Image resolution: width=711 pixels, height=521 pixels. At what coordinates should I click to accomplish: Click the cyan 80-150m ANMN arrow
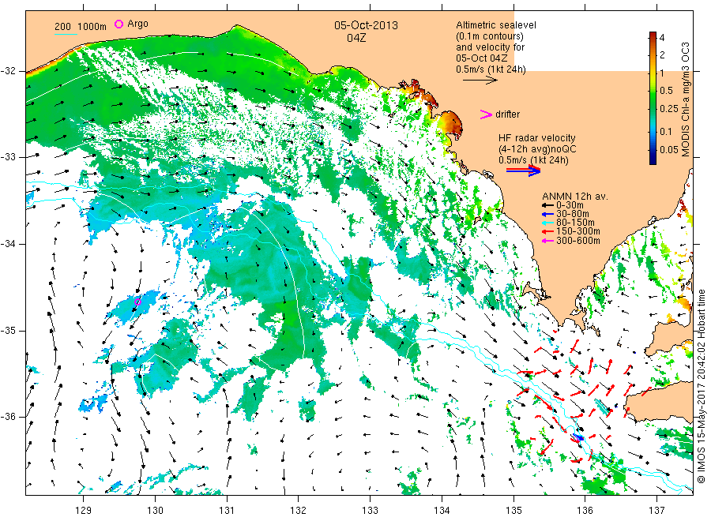tap(547, 223)
